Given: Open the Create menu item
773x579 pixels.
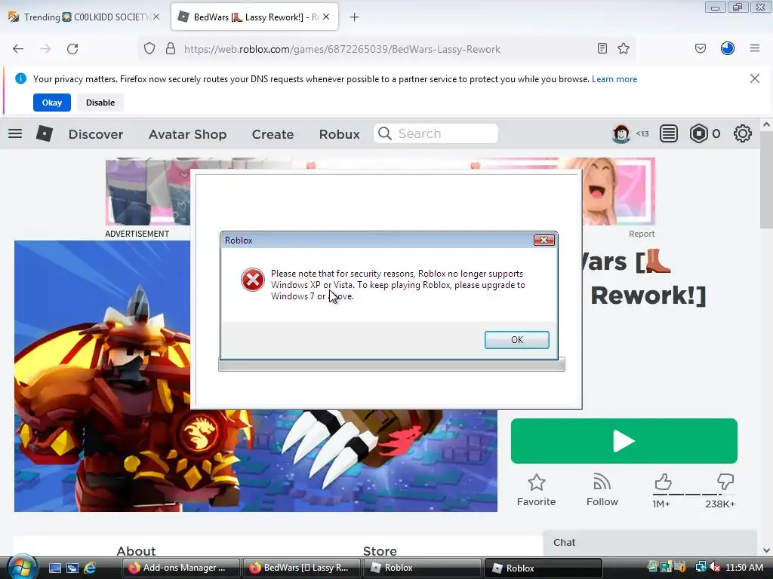Looking at the screenshot, I should click(x=273, y=134).
